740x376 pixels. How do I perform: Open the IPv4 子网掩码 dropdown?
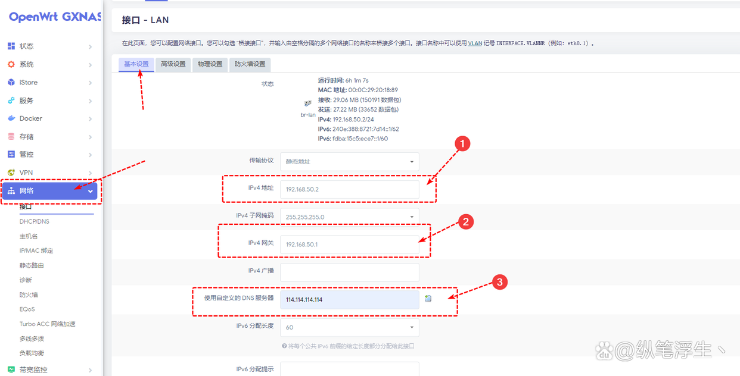(349, 217)
